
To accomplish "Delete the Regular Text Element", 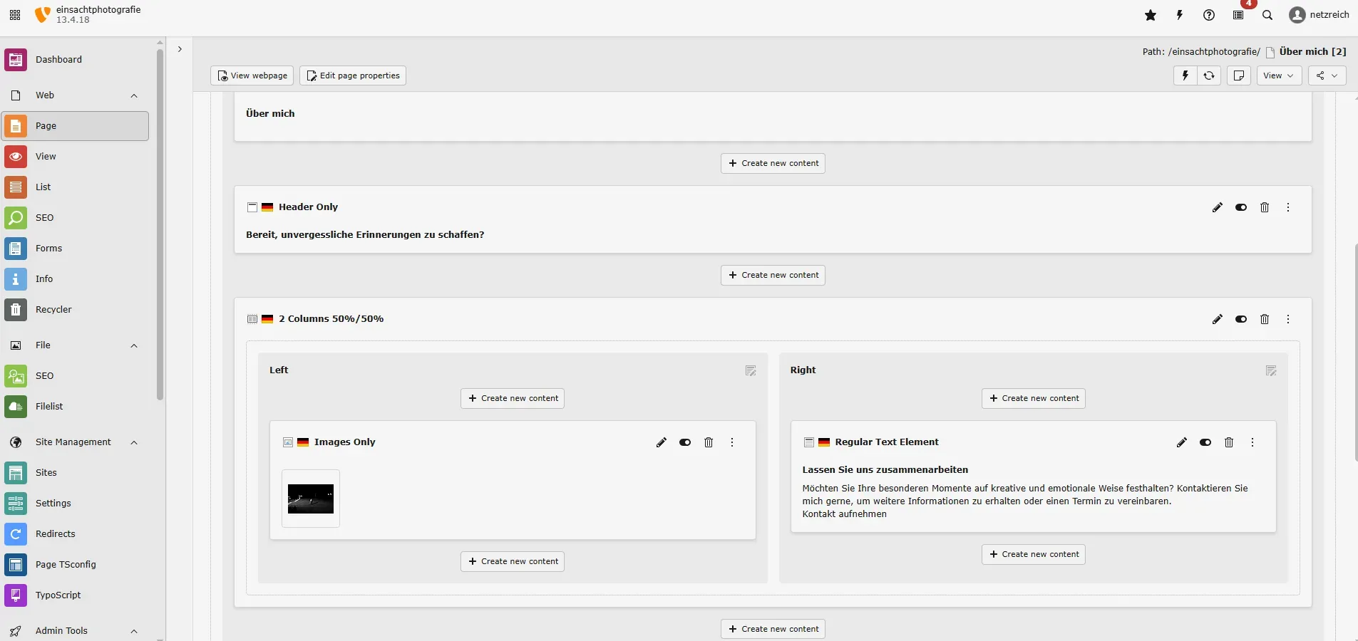I will pyautogui.click(x=1229, y=442).
